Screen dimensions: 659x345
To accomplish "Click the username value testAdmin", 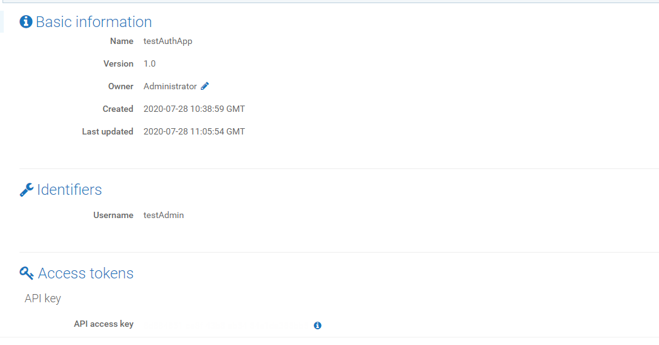I will pos(164,216).
